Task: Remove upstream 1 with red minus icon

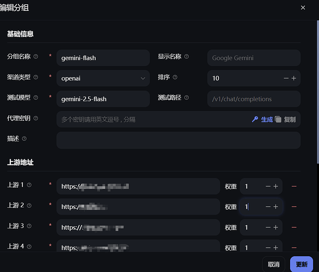Action: (294, 187)
